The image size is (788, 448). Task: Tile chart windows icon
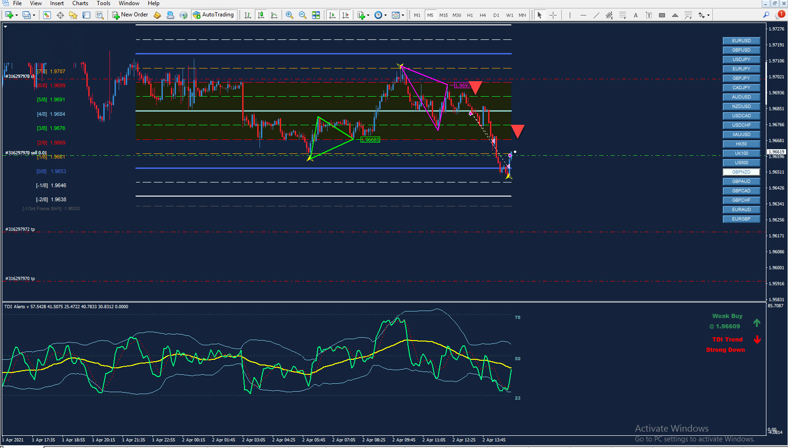316,15
